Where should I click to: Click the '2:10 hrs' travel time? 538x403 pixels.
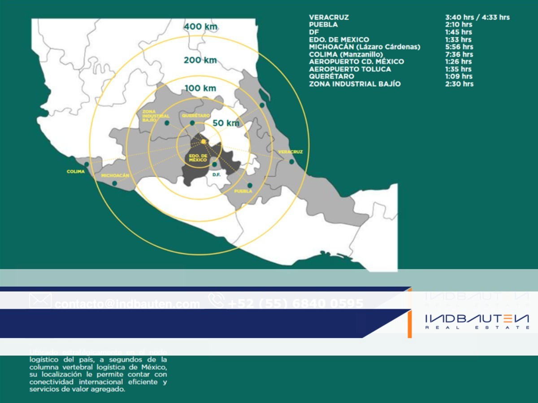(459, 25)
